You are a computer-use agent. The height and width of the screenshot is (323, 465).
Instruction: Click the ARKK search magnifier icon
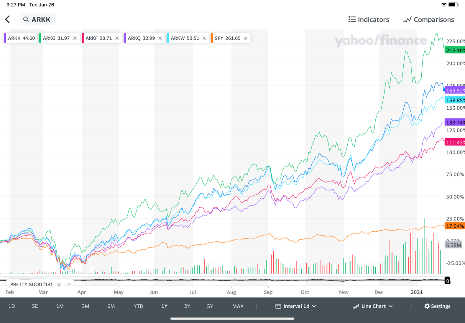pyautogui.click(x=26, y=19)
